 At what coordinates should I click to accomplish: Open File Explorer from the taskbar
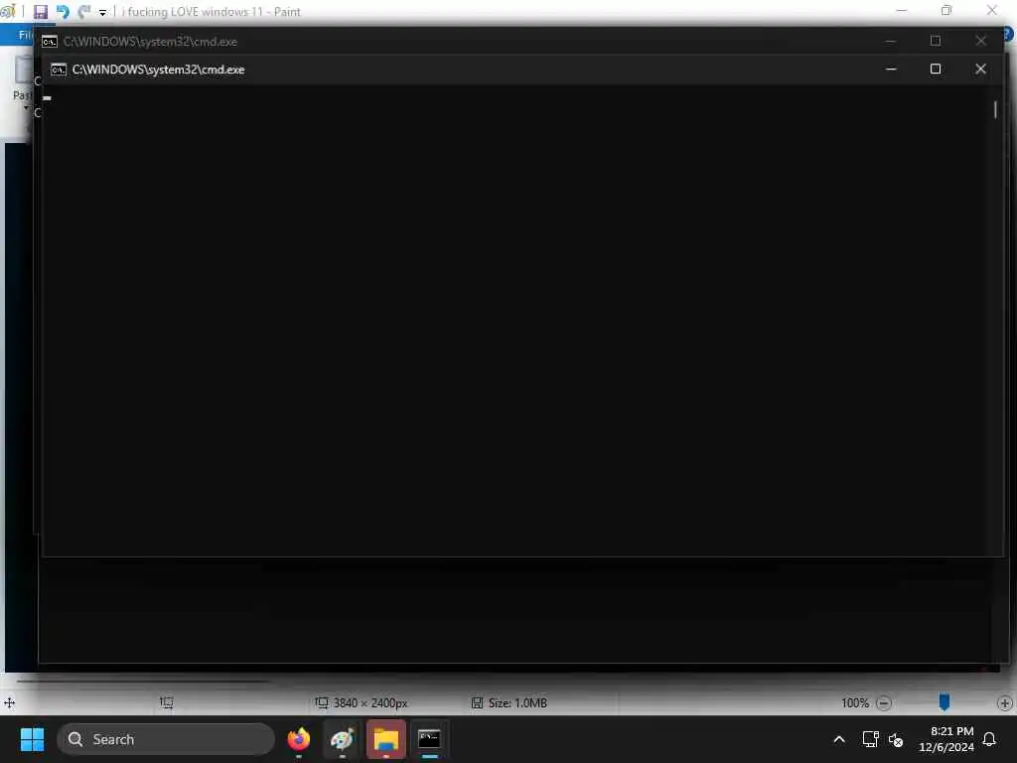pos(386,739)
